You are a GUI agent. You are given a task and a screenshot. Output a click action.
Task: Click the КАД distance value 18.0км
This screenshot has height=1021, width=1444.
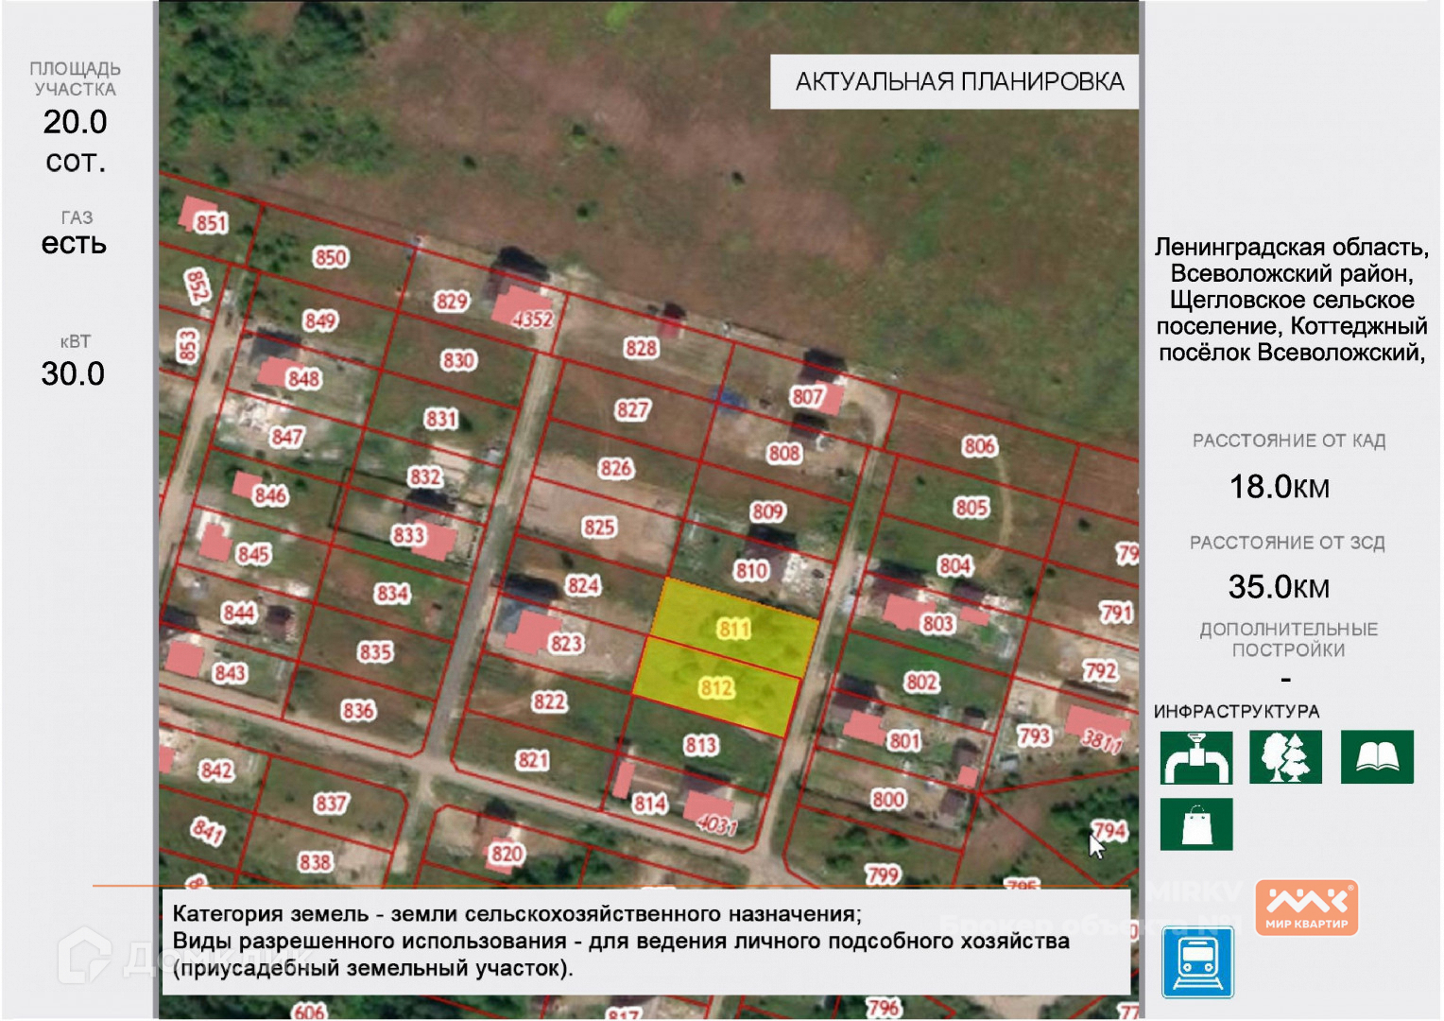(x=1280, y=487)
